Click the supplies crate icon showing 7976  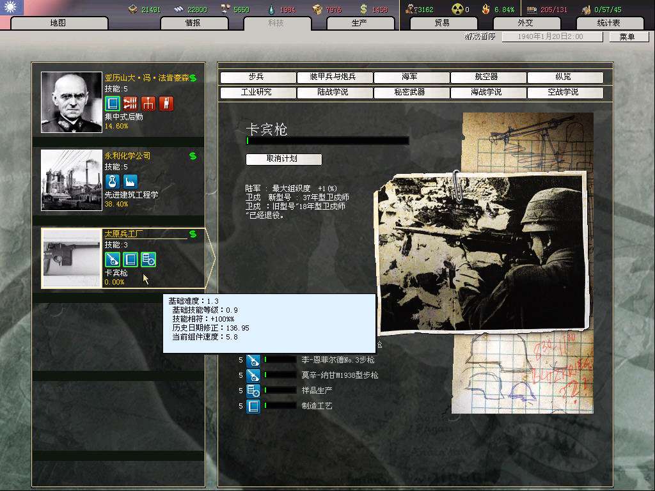pyautogui.click(x=317, y=9)
